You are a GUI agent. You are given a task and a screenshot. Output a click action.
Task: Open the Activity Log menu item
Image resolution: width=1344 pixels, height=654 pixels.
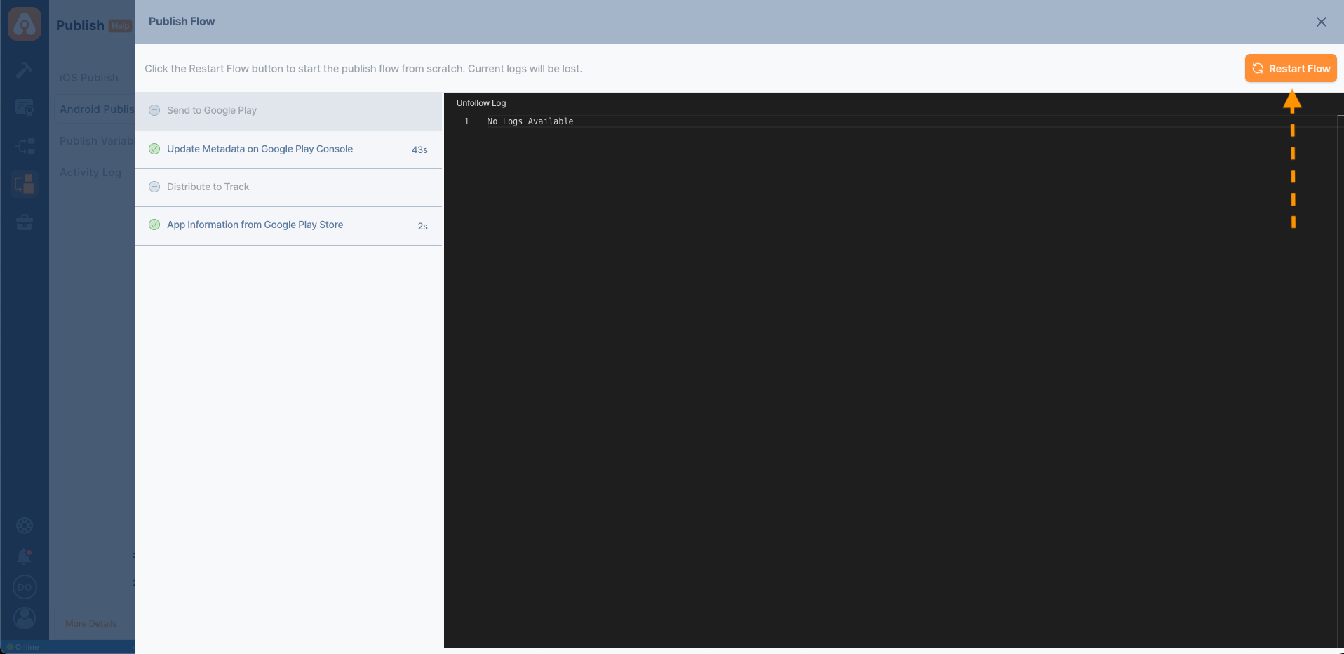point(90,173)
